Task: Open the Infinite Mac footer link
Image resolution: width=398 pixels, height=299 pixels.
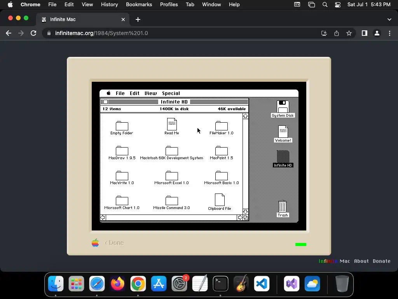Action: pos(334,261)
